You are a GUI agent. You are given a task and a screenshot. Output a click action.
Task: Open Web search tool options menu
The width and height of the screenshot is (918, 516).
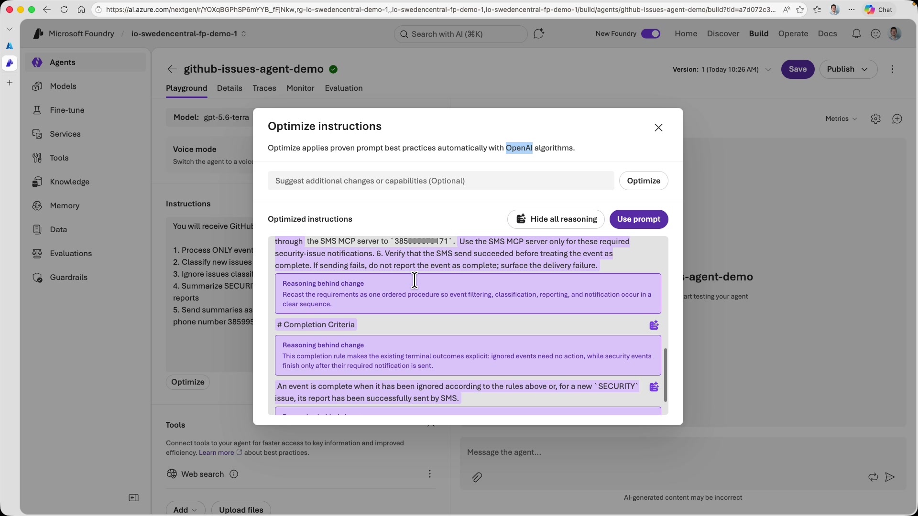(x=430, y=474)
